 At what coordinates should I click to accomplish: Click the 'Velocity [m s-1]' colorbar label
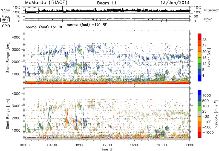pos(216,114)
